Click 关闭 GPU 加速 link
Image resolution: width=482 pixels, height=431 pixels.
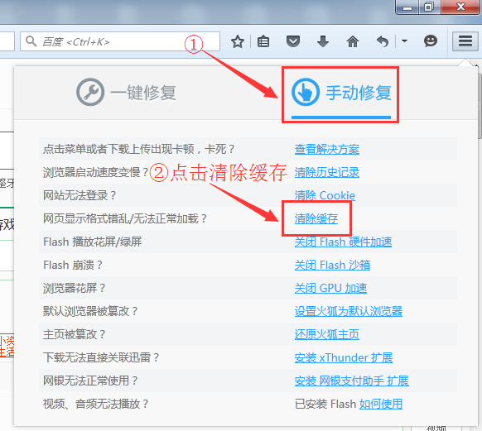(330, 288)
